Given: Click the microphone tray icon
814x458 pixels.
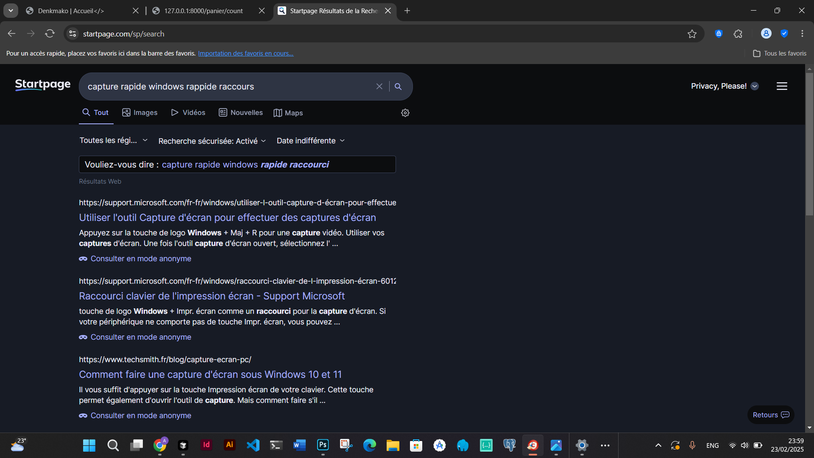Looking at the screenshot, I should coord(692,445).
